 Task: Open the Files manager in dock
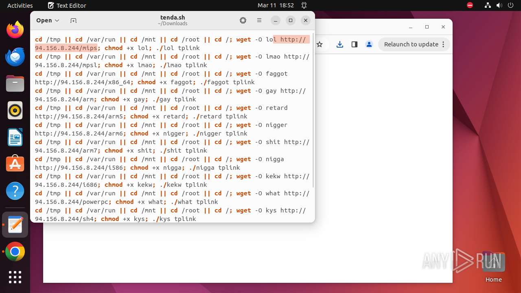click(15, 83)
